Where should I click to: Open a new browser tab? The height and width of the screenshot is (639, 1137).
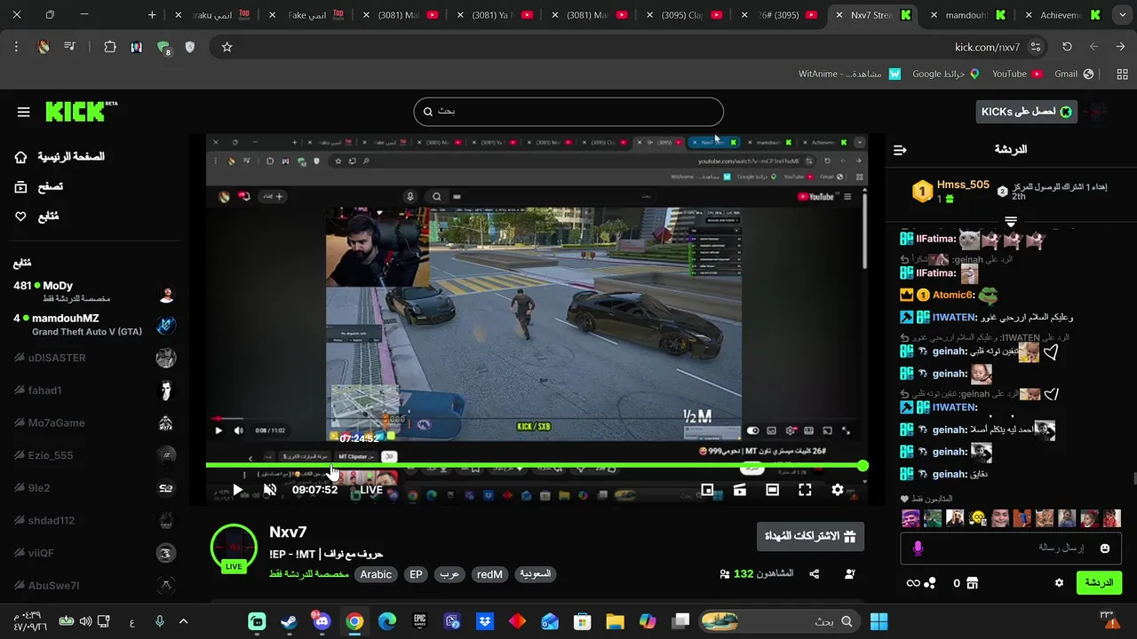[152, 15]
